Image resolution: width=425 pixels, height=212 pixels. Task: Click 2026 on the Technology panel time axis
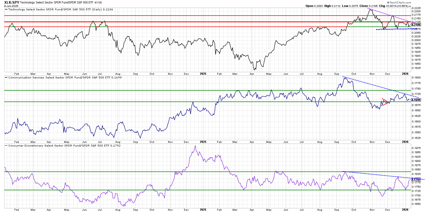pos(405,74)
